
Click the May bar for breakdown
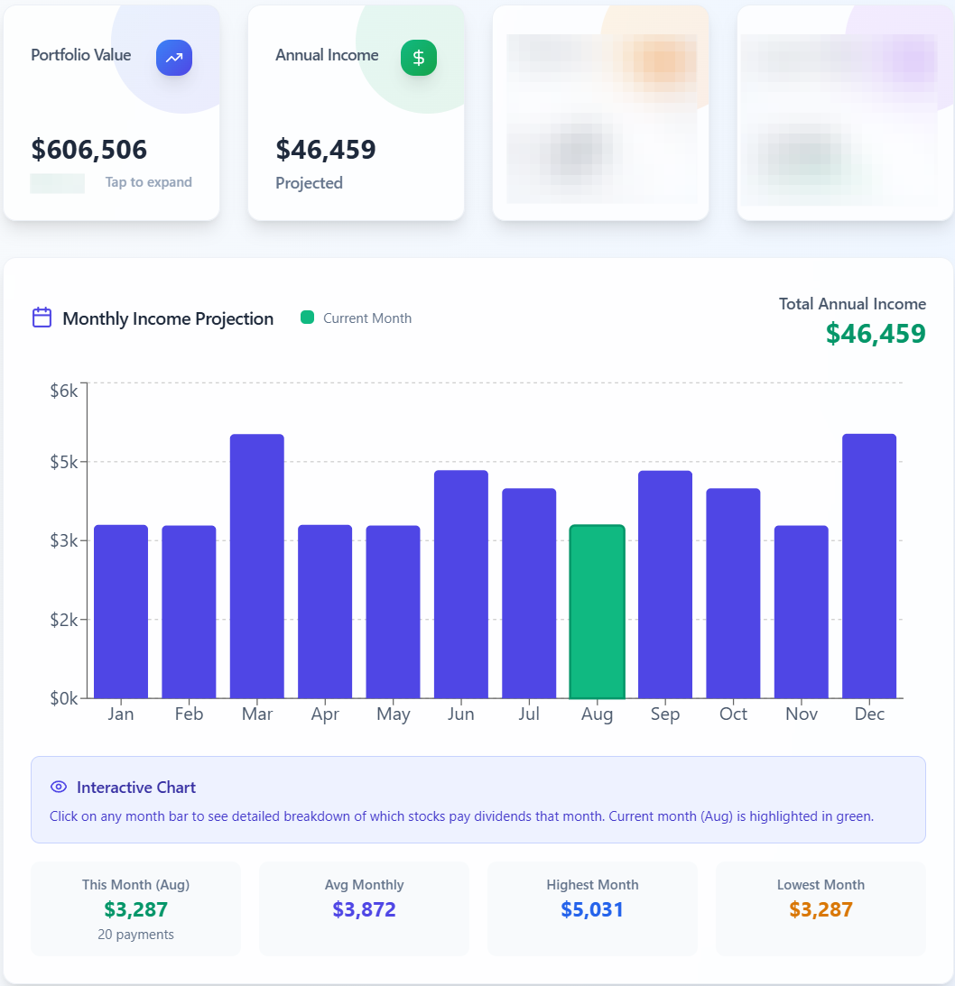pos(394,612)
